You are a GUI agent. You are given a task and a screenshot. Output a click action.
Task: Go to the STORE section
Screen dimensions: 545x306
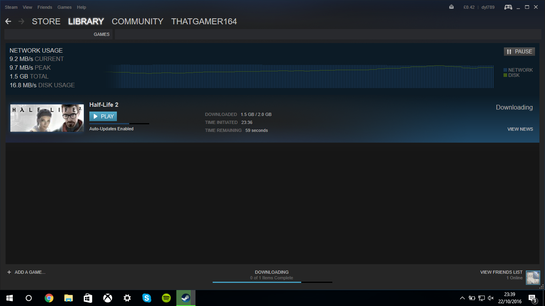point(46,22)
